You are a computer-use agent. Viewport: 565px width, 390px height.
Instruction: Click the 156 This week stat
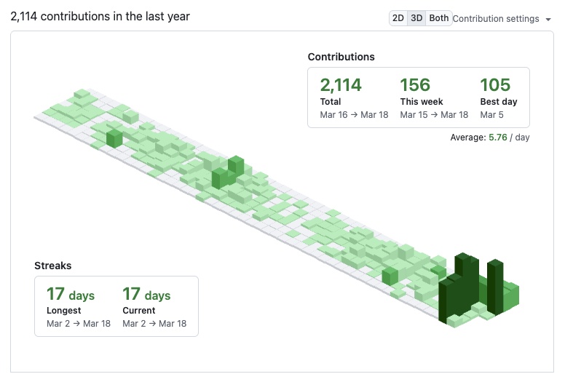coord(415,85)
